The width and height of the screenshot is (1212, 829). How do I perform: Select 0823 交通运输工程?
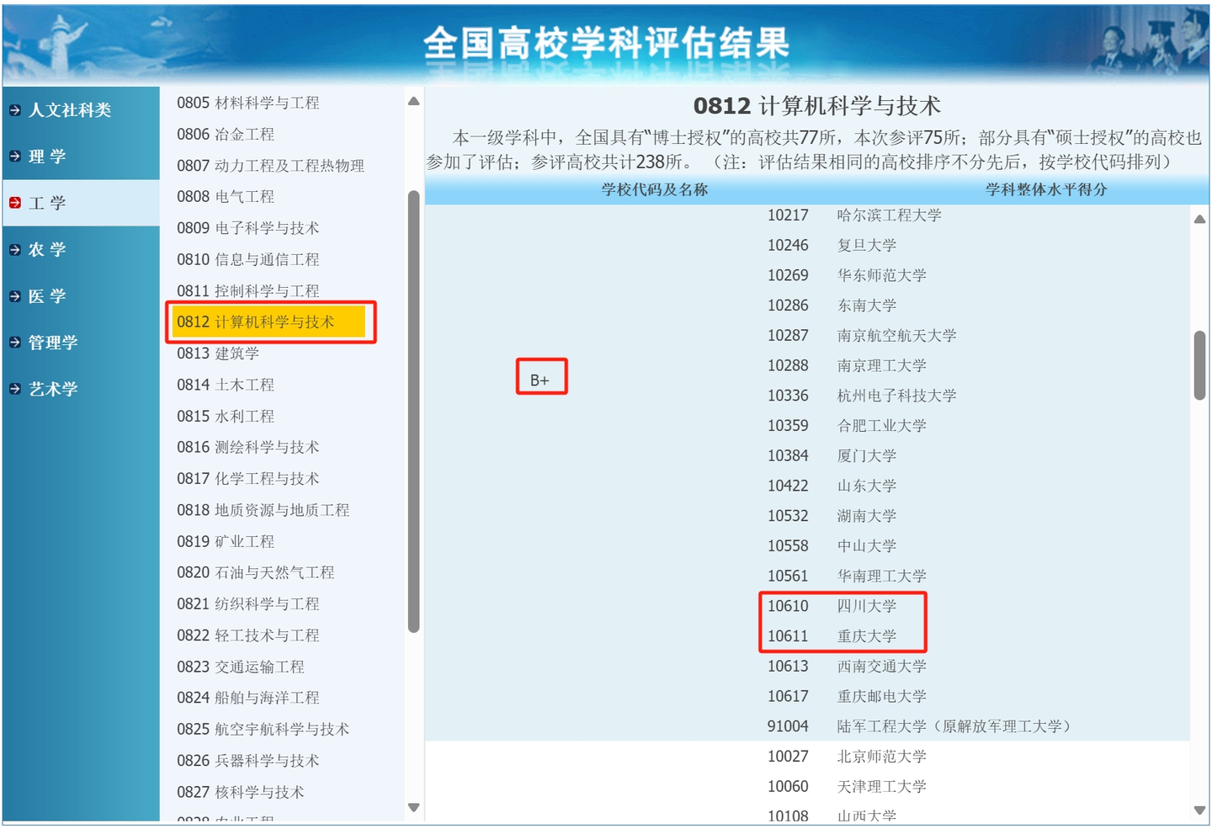tap(241, 667)
